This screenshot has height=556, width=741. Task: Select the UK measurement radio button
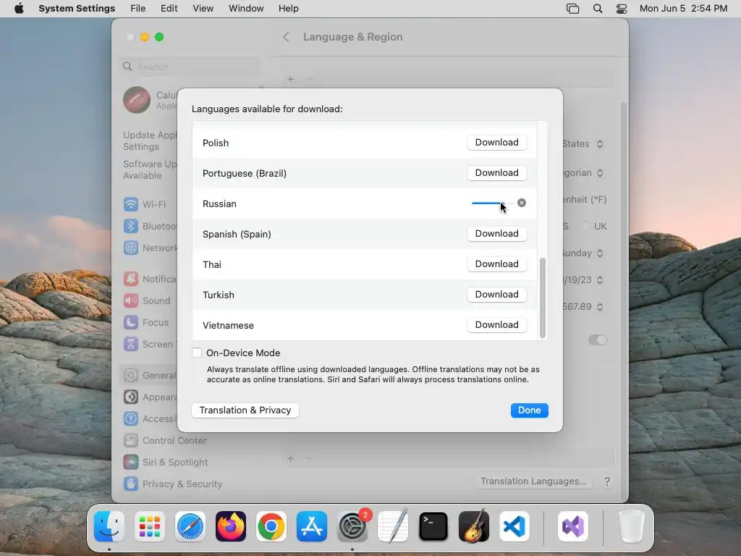(x=586, y=226)
